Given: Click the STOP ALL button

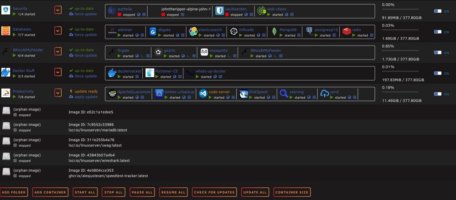Looking at the screenshot, I should [114, 192].
